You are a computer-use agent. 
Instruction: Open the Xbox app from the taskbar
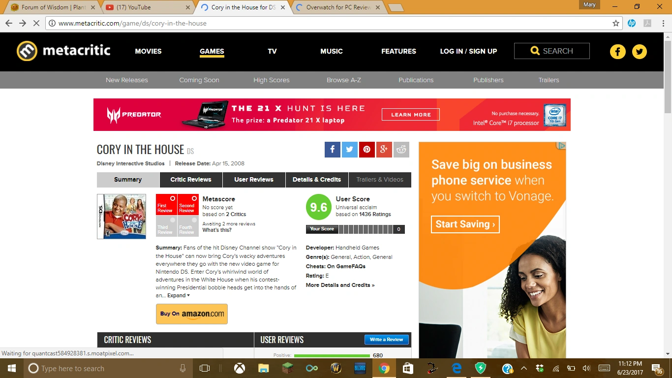click(x=240, y=368)
